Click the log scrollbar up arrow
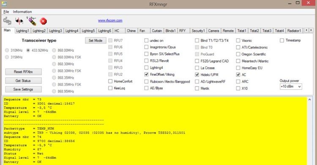 pyautogui.click(x=309, y=99)
